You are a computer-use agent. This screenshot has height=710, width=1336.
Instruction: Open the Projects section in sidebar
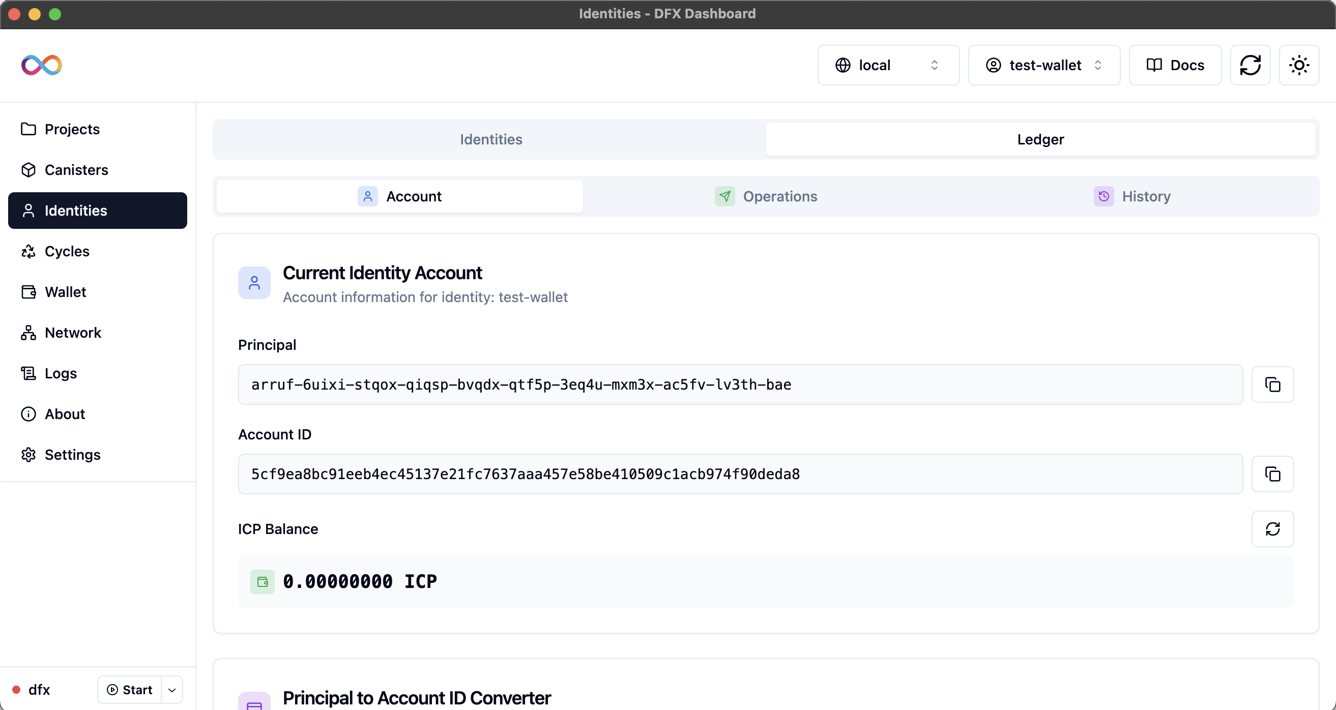[72, 129]
